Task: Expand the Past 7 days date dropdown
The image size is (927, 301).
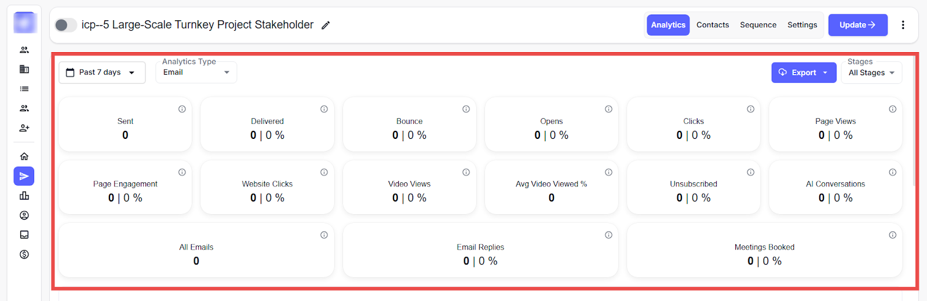Action: click(101, 72)
